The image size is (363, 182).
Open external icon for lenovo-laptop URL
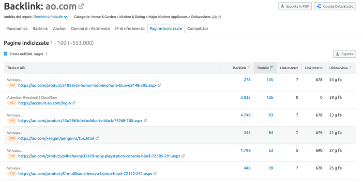coord(155,174)
